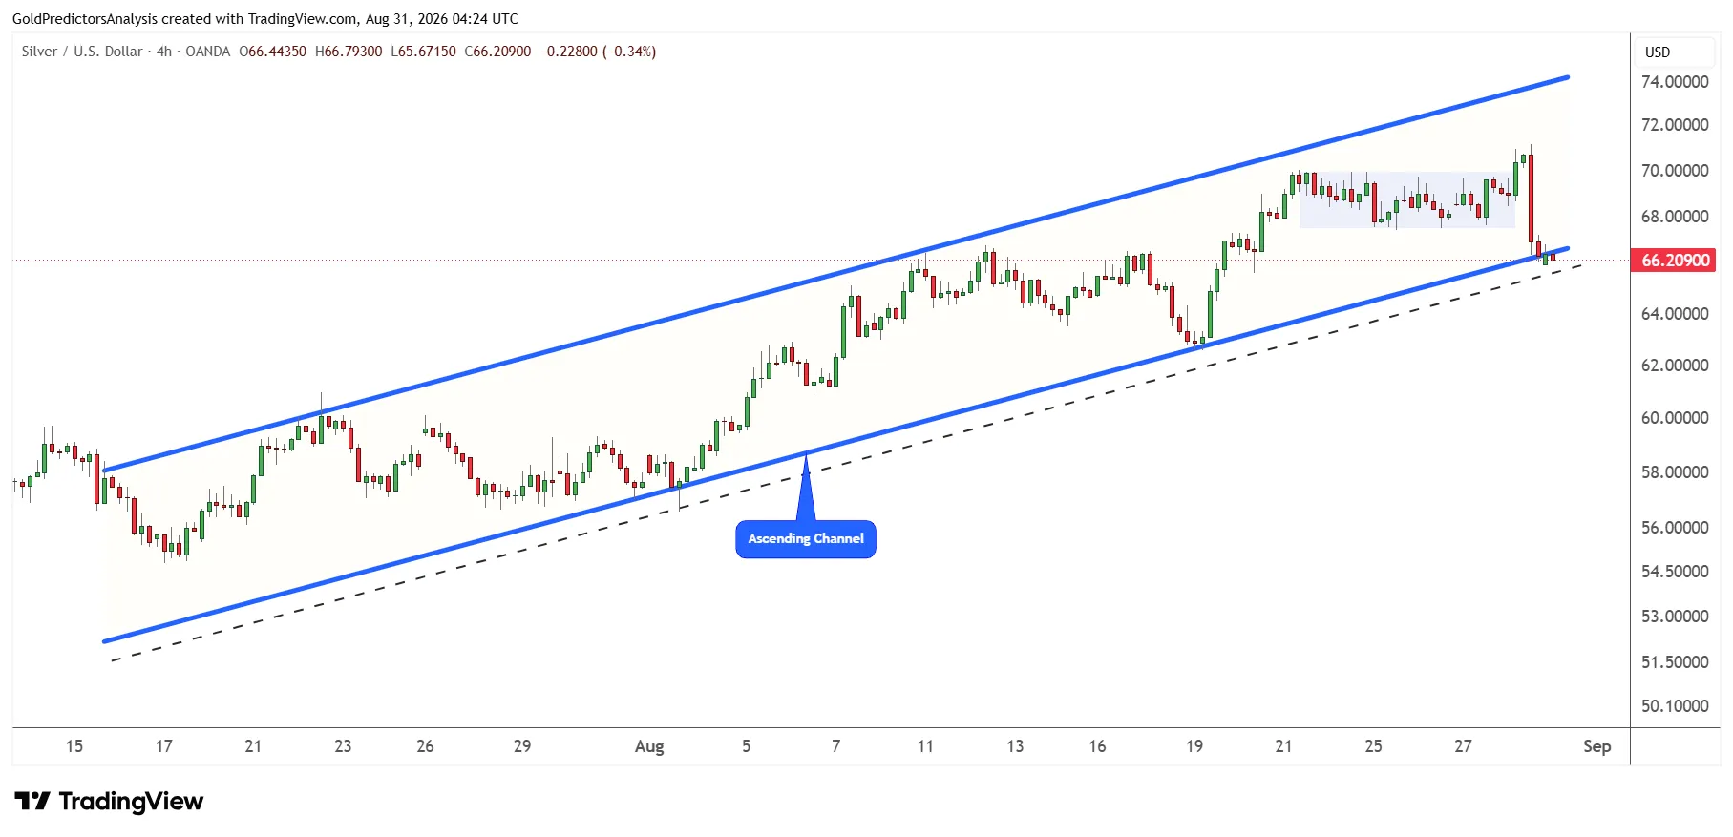
Task: Click the 54.50000 price axis label
Action: click(1675, 572)
